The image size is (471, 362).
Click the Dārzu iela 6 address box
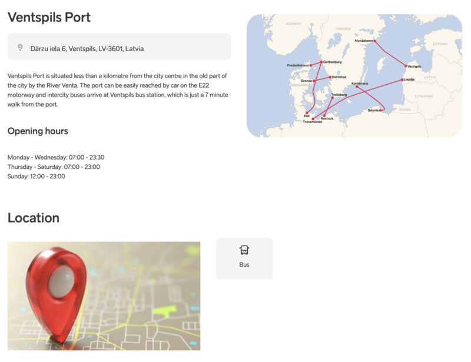pyautogui.click(x=119, y=47)
